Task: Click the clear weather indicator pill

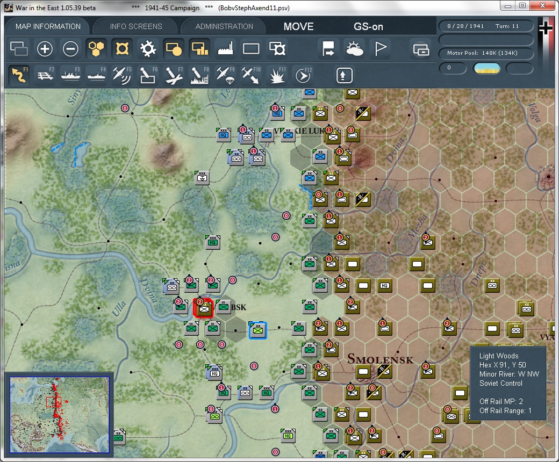Action: point(486,68)
